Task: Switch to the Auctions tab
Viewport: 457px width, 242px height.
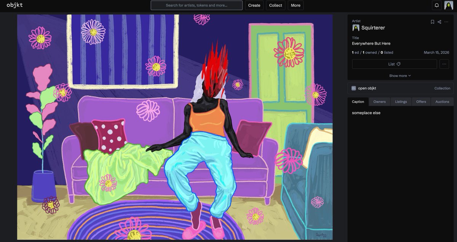Action: [442, 102]
